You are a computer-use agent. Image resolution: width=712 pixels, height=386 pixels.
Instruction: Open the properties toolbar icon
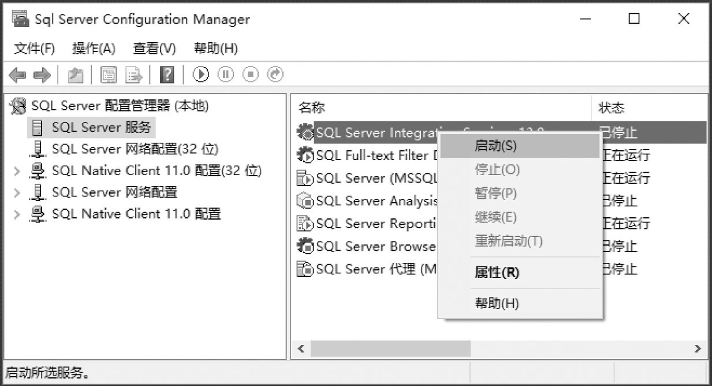tap(109, 75)
